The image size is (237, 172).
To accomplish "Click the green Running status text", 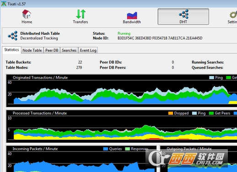I will [124, 33].
